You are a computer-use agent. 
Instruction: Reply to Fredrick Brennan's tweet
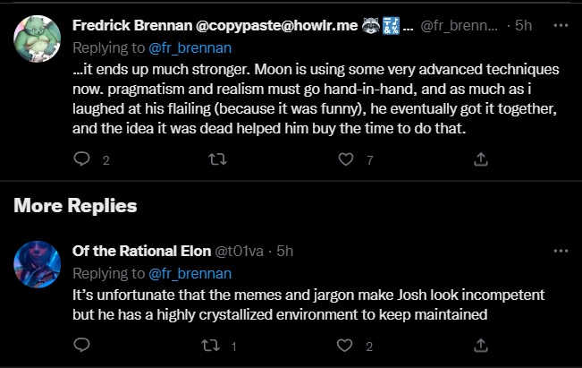81,159
